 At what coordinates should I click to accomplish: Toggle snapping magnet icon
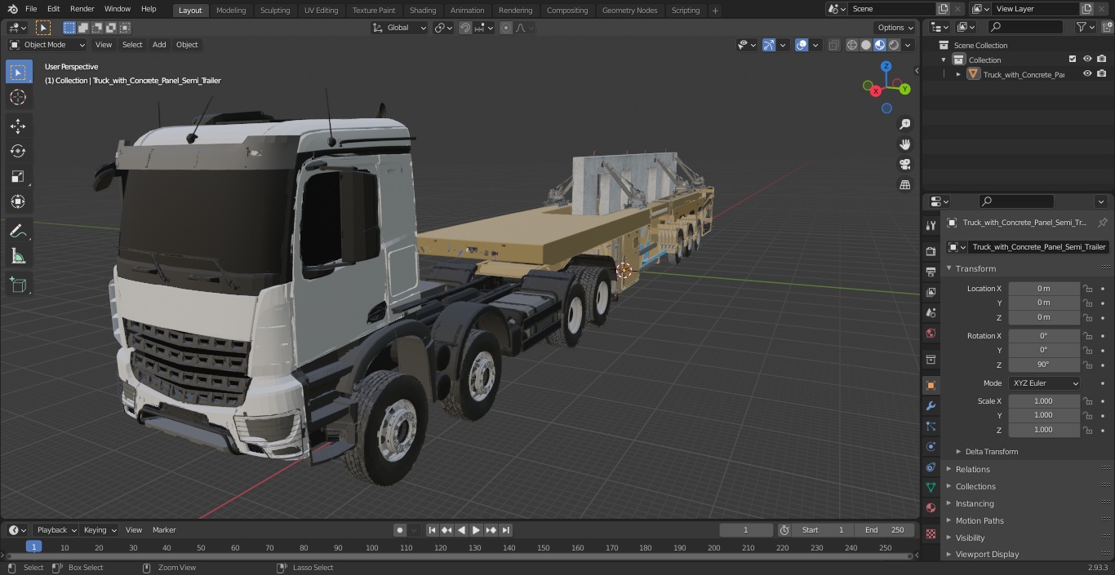click(x=465, y=28)
